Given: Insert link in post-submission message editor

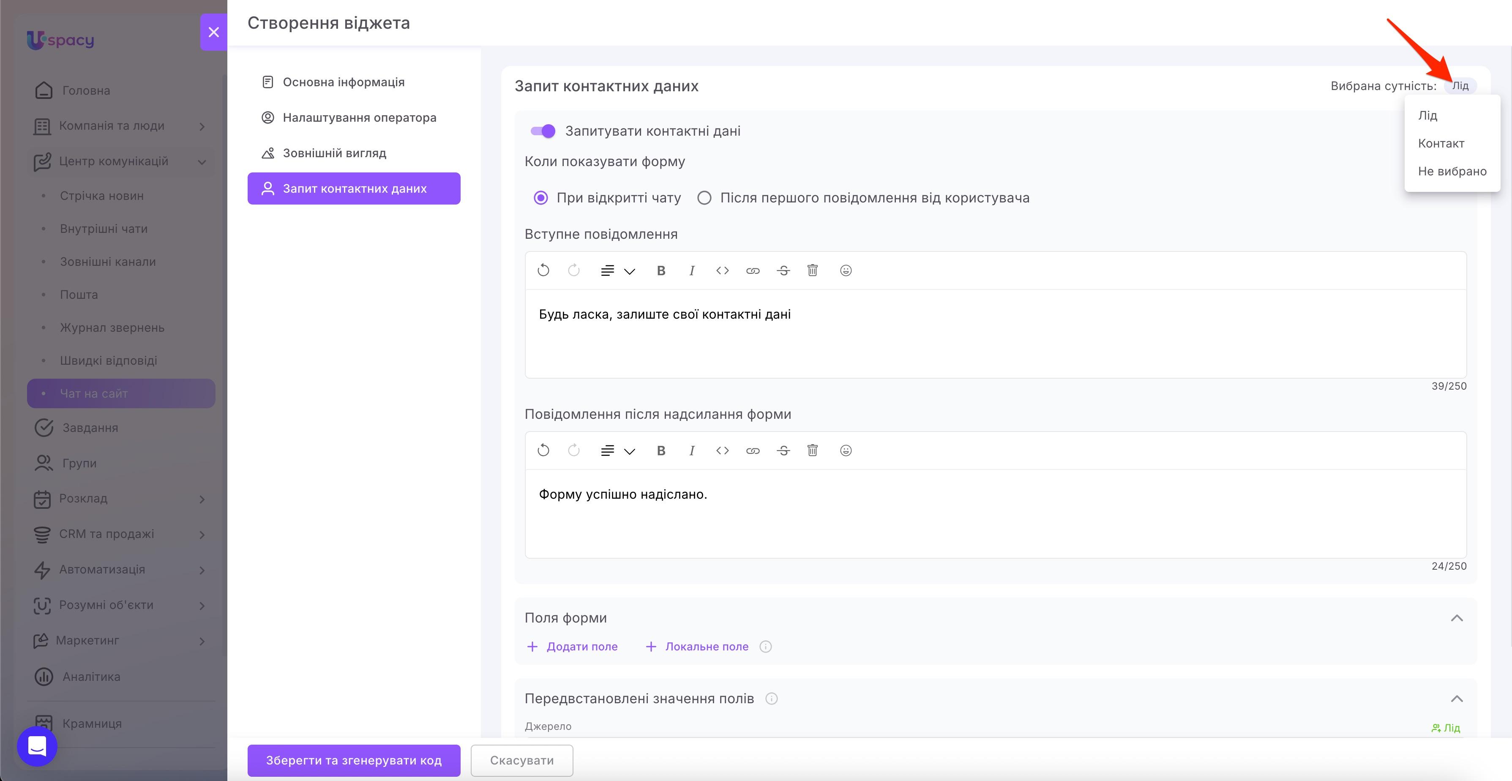Looking at the screenshot, I should (x=753, y=451).
